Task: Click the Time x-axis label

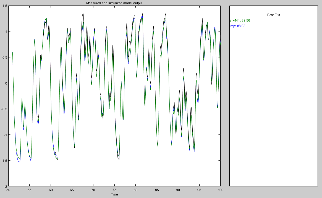Action: coord(114,194)
